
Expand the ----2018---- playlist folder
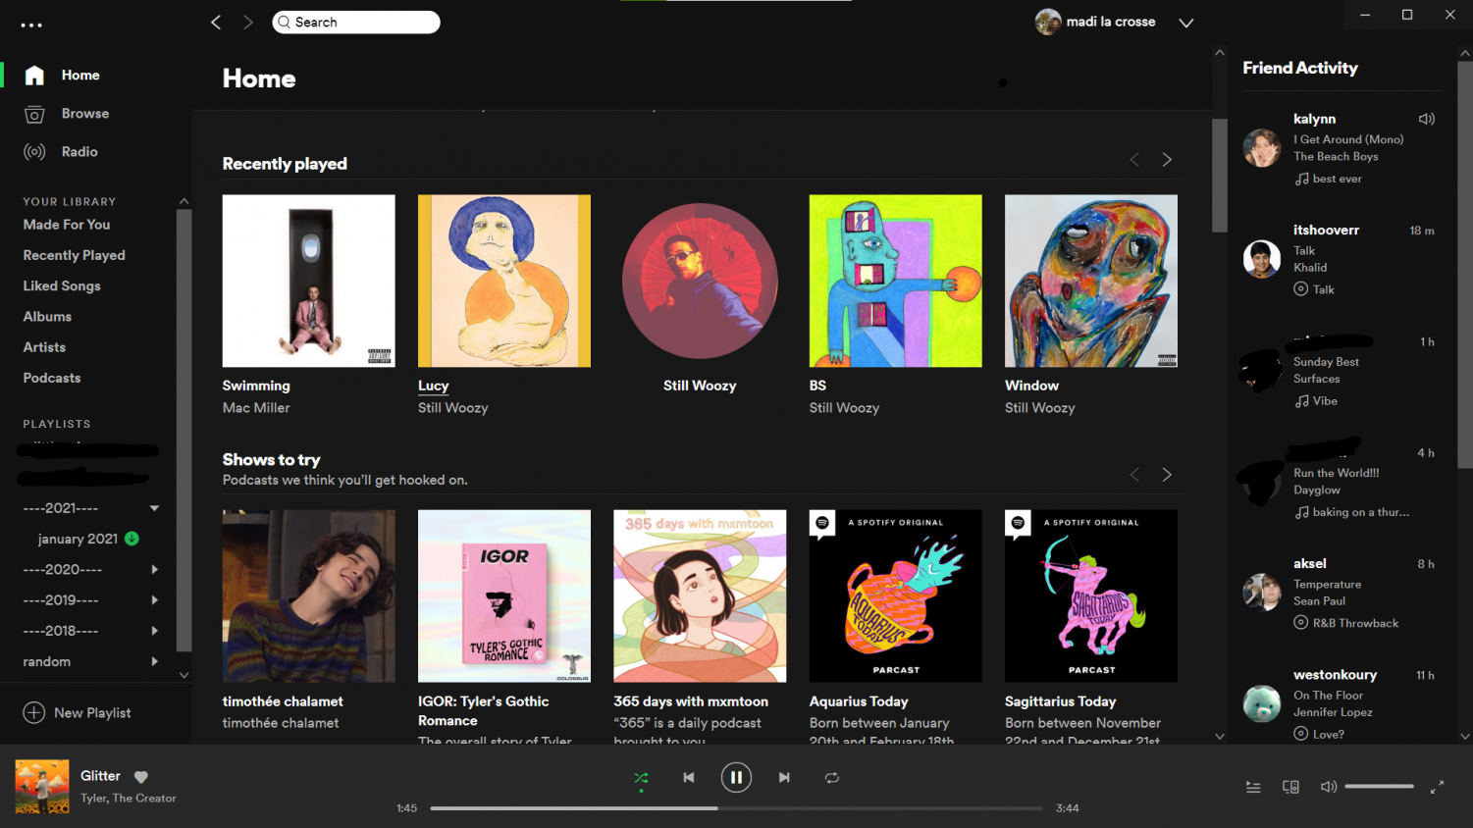(x=154, y=631)
